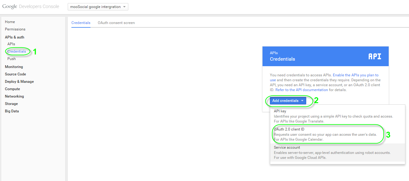The height and width of the screenshot is (181, 409).
Task: Expand the Monitoring section
Action: pyautogui.click(x=14, y=67)
